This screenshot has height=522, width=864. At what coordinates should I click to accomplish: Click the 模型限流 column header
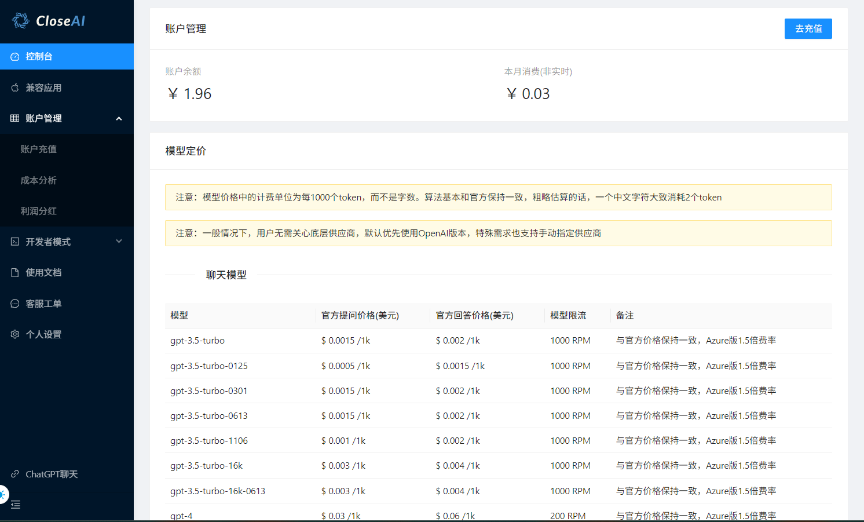tap(568, 315)
